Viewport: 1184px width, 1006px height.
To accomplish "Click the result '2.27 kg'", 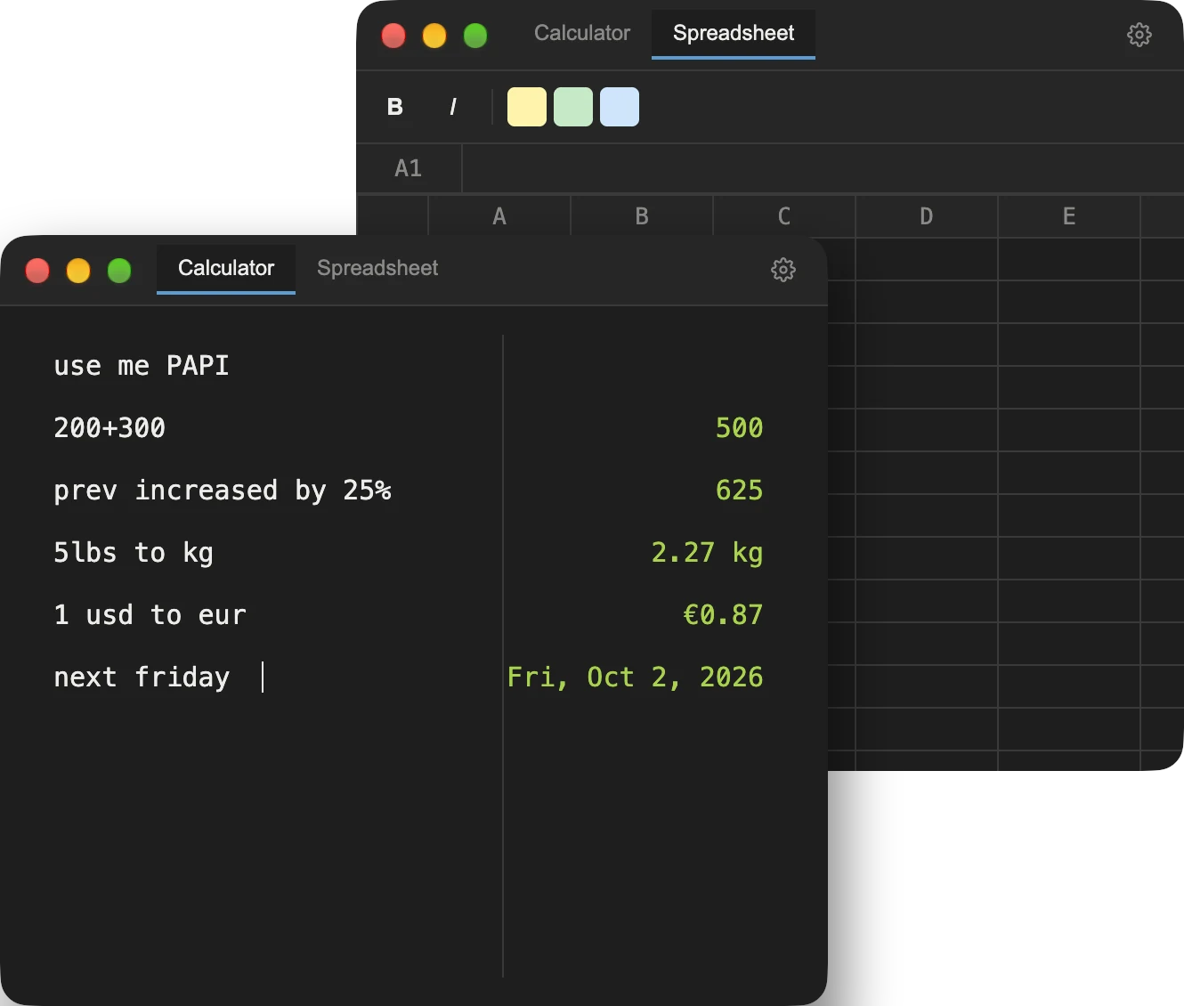I will click(x=707, y=553).
